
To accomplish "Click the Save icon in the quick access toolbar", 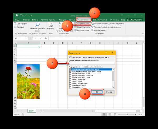I will 17,15.
